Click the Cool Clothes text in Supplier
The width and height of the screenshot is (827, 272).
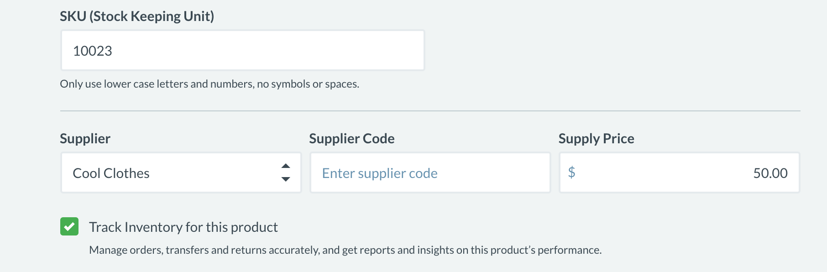pyautogui.click(x=111, y=173)
